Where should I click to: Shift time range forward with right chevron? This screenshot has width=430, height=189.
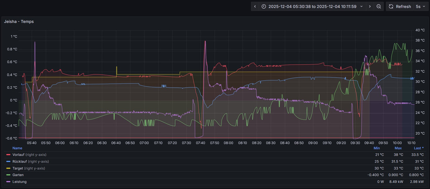point(370,6)
